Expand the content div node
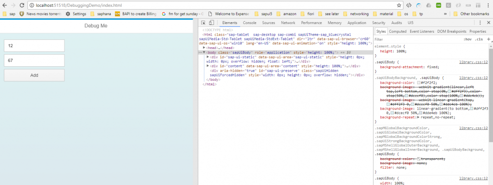 (x=208, y=66)
